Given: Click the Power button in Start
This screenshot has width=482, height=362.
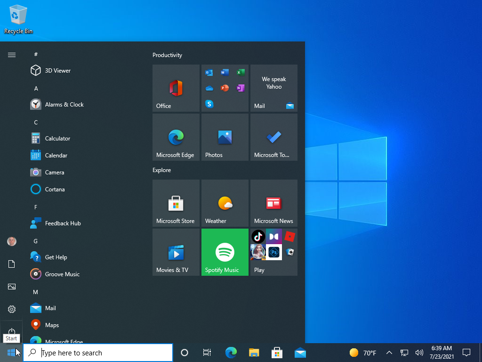Looking at the screenshot, I should pos(12,331).
